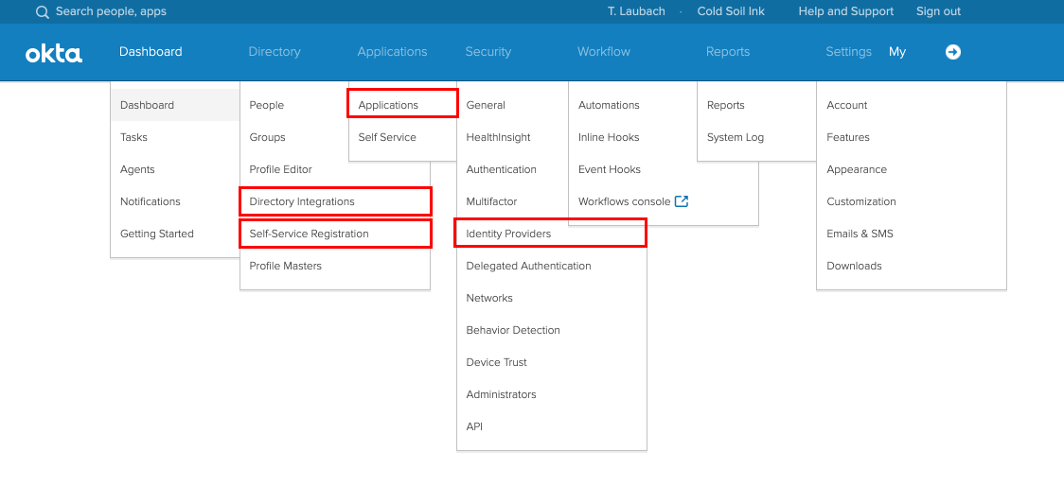This screenshot has height=486, width=1064.
Task: Select Emails & SMS settings
Action: (860, 234)
